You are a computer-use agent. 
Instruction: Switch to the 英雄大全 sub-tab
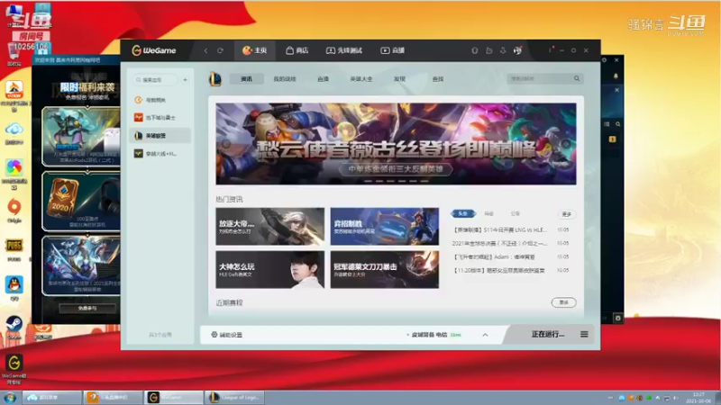pos(361,79)
